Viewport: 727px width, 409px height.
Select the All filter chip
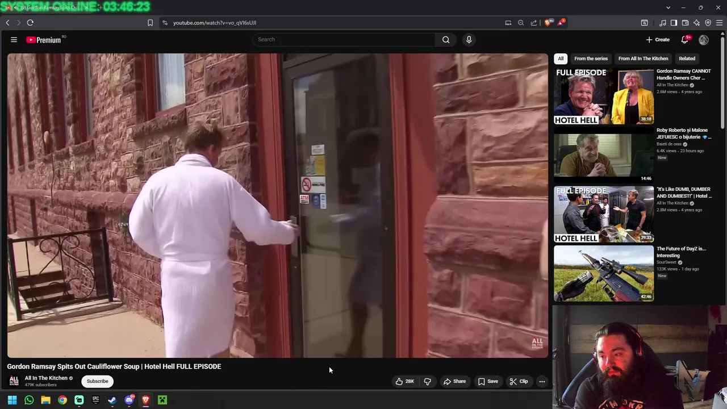point(561,59)
